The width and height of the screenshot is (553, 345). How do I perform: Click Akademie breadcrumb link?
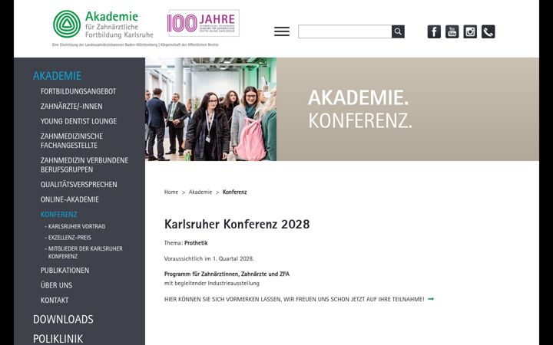(200, 192)
